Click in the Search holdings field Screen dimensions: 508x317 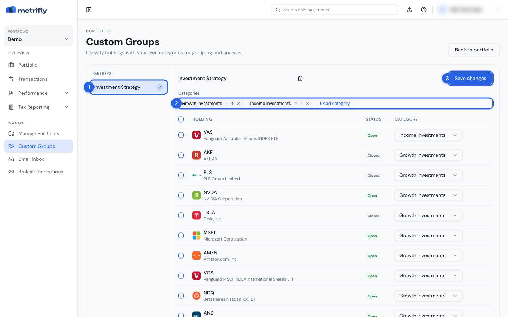tap(334, 10)
